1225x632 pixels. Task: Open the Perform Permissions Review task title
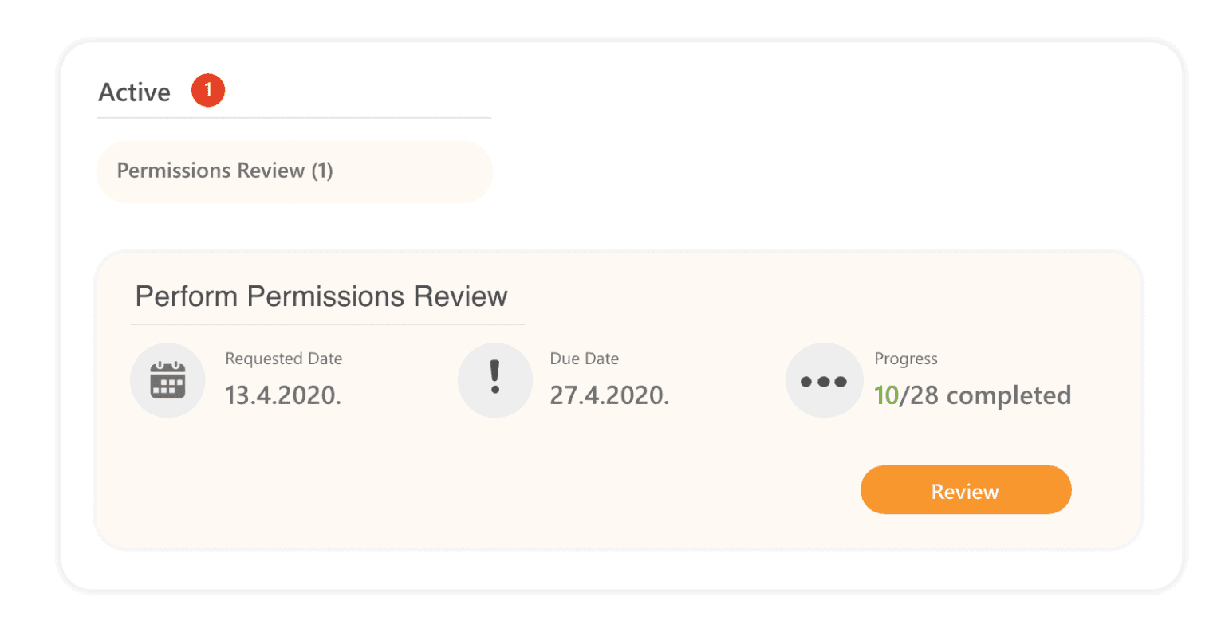click(321, 296)
